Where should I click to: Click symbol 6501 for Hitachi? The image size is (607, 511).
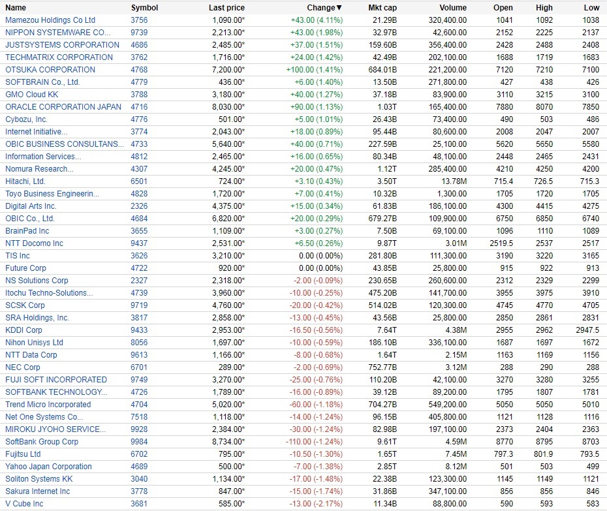pos(140,181)
